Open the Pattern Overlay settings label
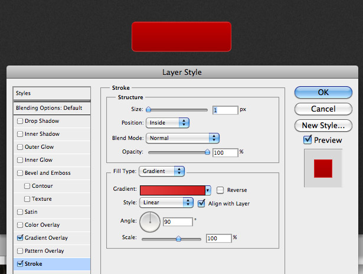 [x=44, y=250]
